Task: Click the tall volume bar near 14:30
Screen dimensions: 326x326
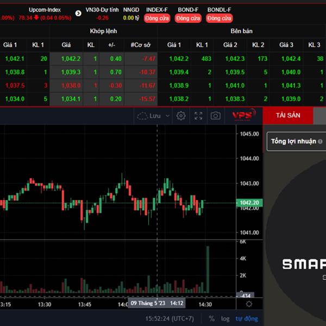Action: tap(208, 269)
